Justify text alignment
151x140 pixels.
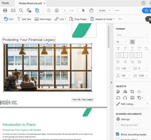point(139,62)
